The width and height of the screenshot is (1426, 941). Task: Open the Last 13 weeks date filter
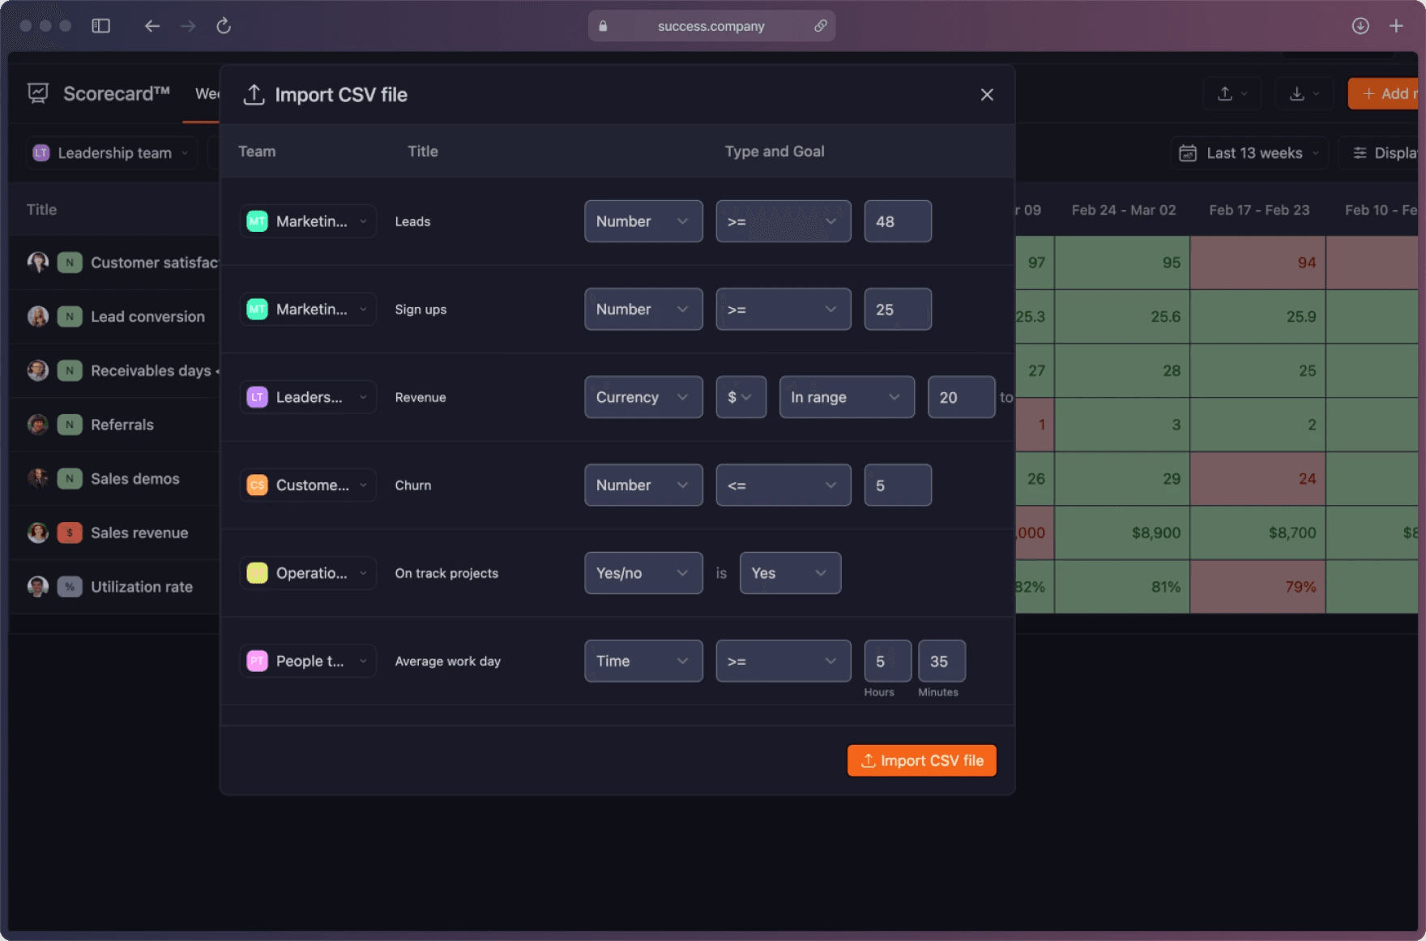click(1249, 153)
